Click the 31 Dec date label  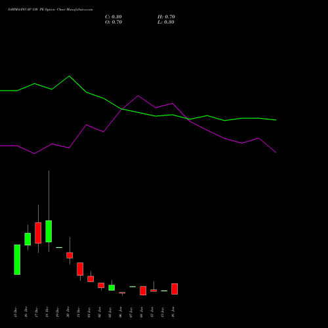78,312
